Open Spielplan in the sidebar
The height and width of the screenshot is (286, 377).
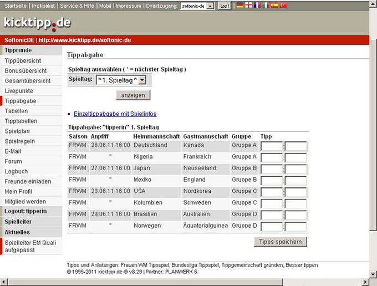(x=32, y=131)
